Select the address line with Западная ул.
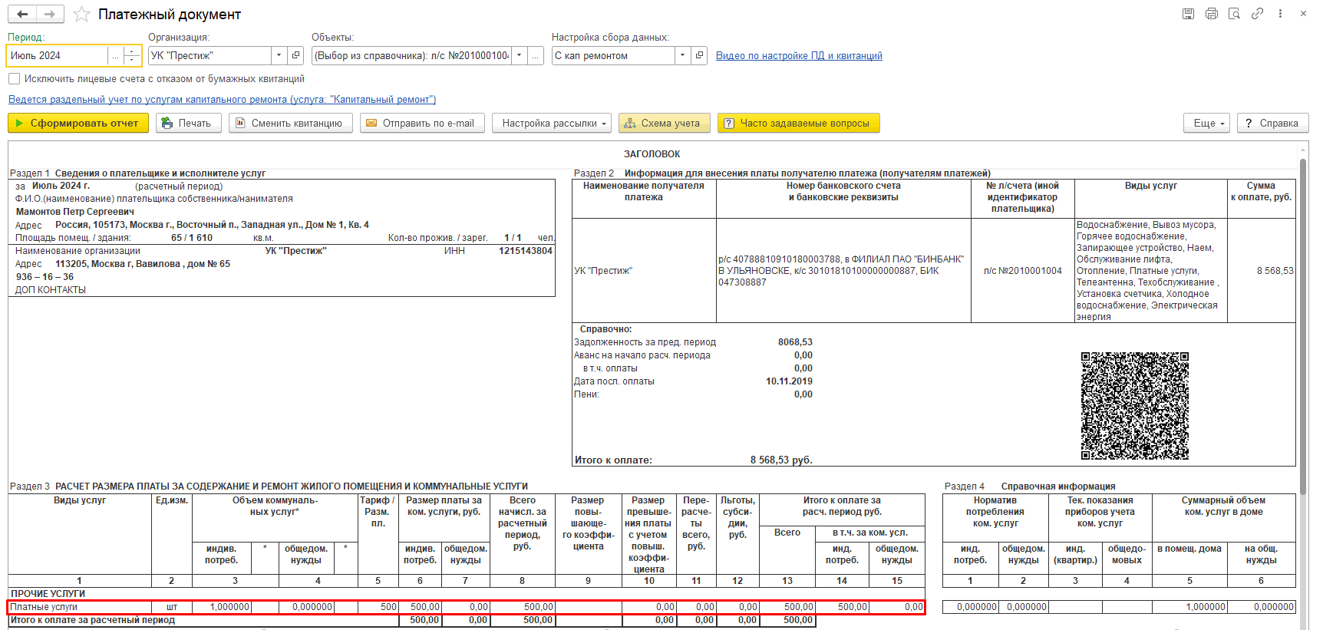The height and width of the screenshot is (630, 1323). (x=212, y=225)
